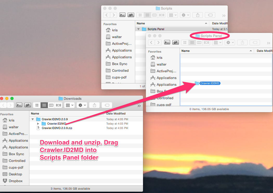The image size is (273, 193).
Task: Select Crawler.ID2MD.2.0.9.zip file
Action: [57, 128]
